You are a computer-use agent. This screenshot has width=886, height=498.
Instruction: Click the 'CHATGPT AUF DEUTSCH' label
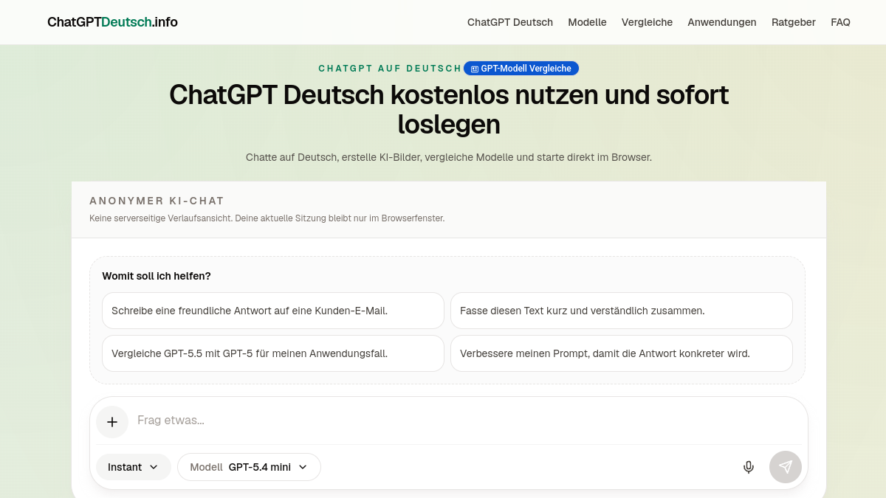point(390,68)
